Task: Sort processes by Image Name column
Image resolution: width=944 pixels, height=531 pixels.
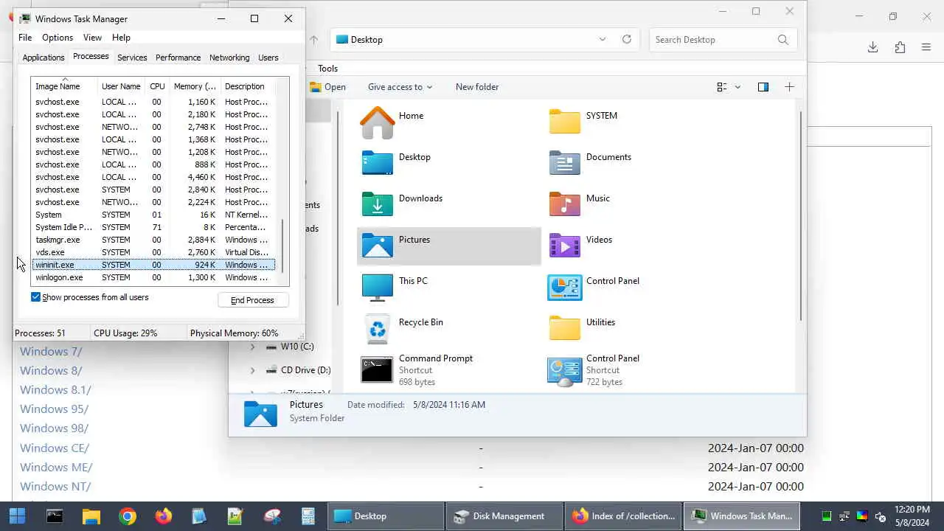Action: [65, 86]
